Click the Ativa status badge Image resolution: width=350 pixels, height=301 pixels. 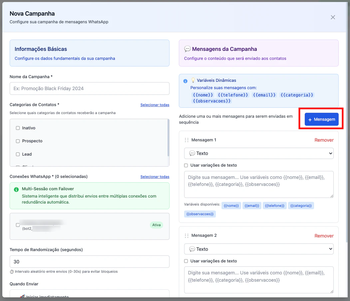click(x=156, y=225)
